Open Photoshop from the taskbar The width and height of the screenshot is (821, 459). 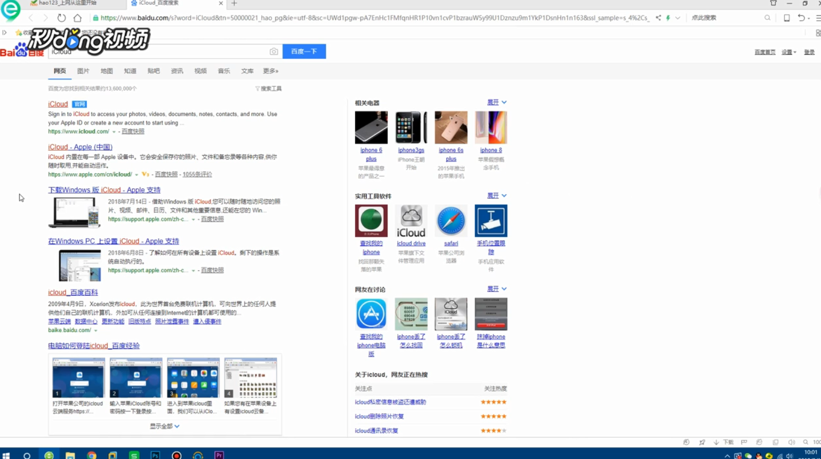click(155, 455)
